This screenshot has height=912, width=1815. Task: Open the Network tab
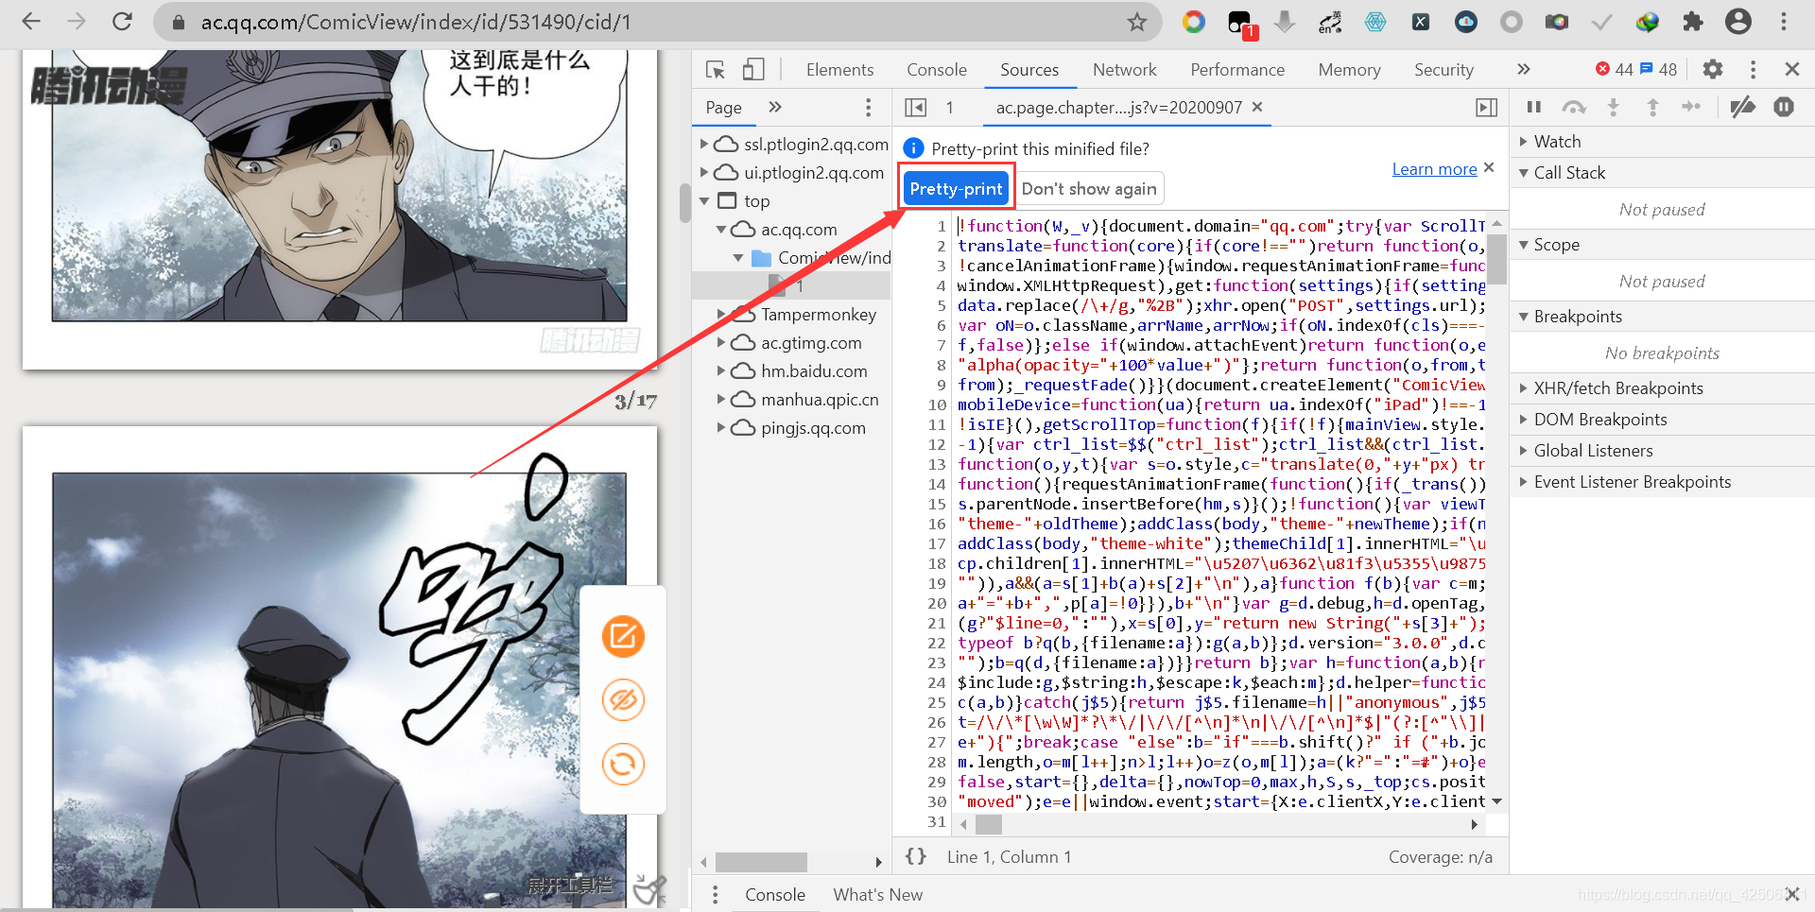1124,69
